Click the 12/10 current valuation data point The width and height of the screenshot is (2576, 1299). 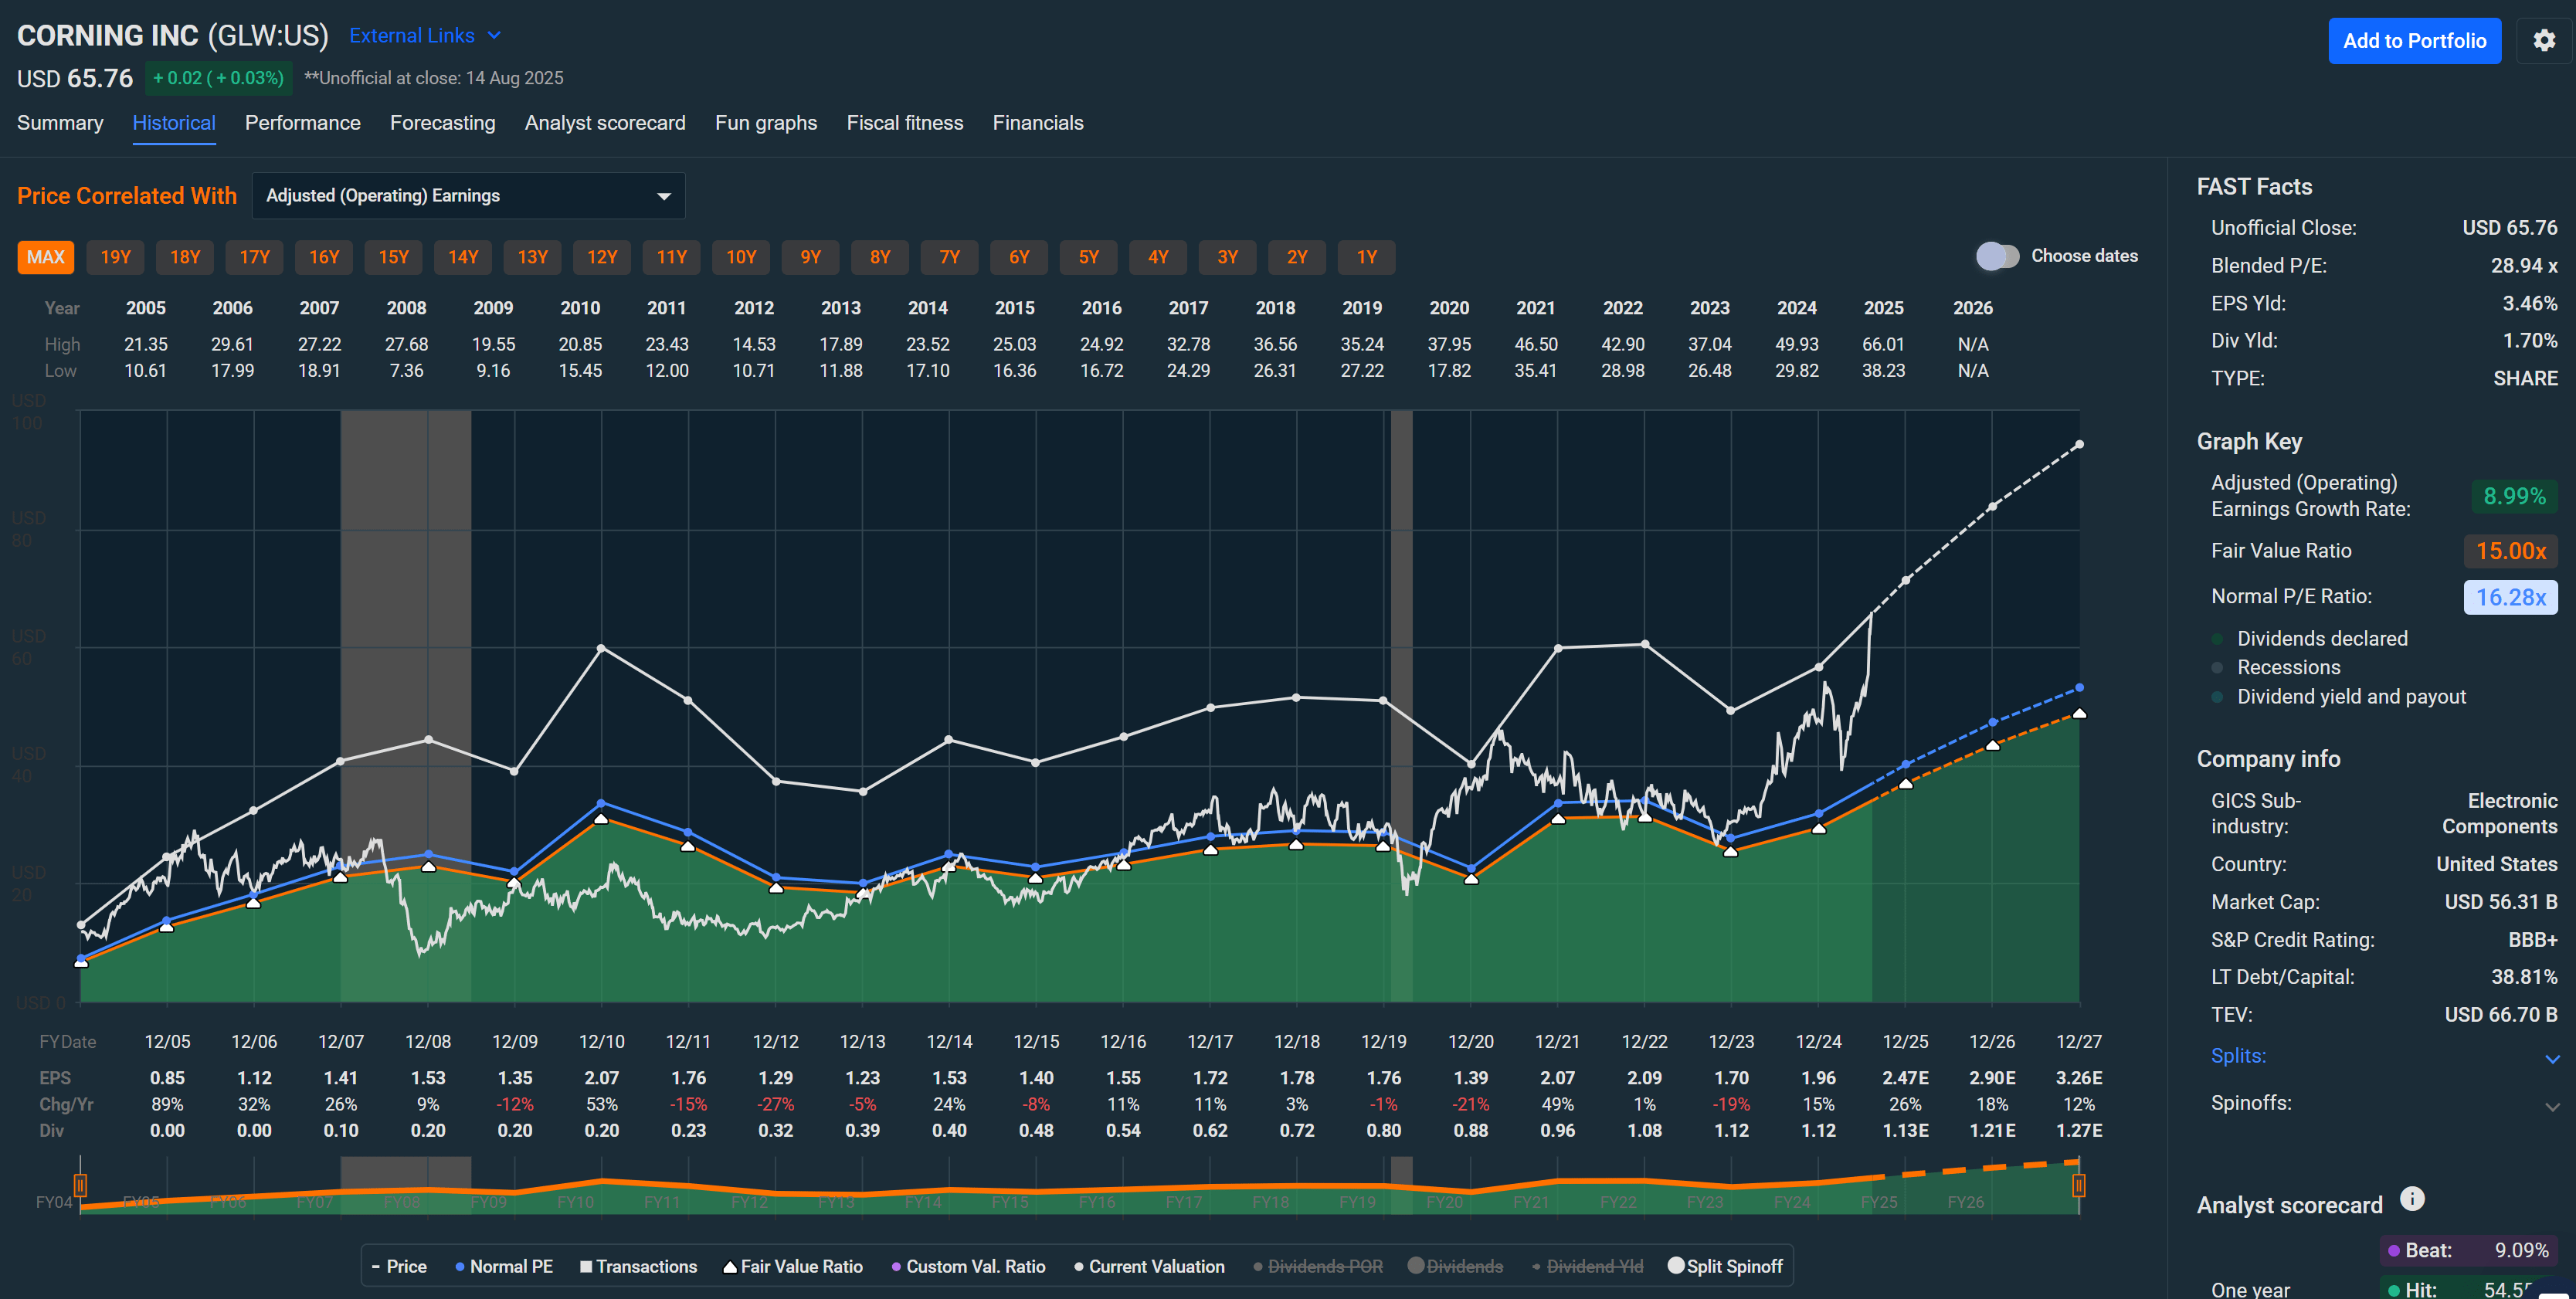click(601, 648)
